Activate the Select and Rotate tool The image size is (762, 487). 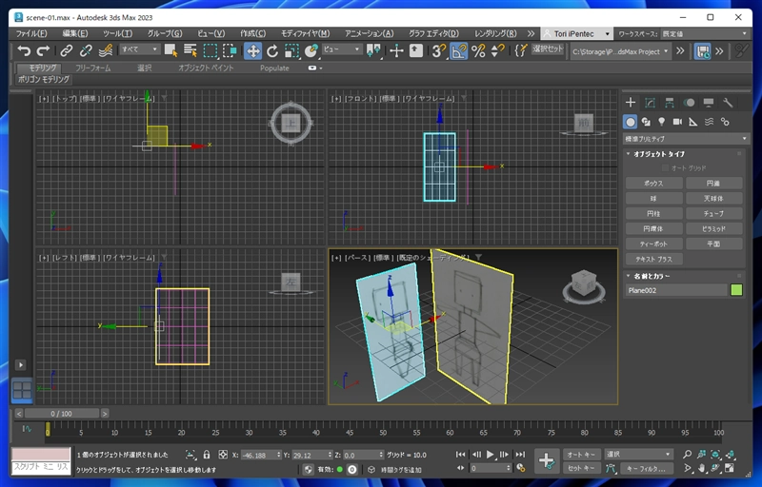272,50
